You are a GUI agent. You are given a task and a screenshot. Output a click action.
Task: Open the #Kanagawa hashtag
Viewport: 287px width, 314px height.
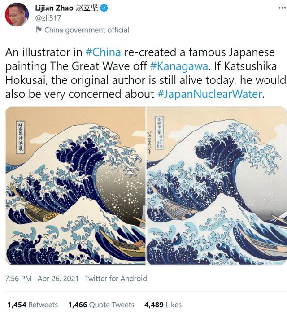pos(179,66)
